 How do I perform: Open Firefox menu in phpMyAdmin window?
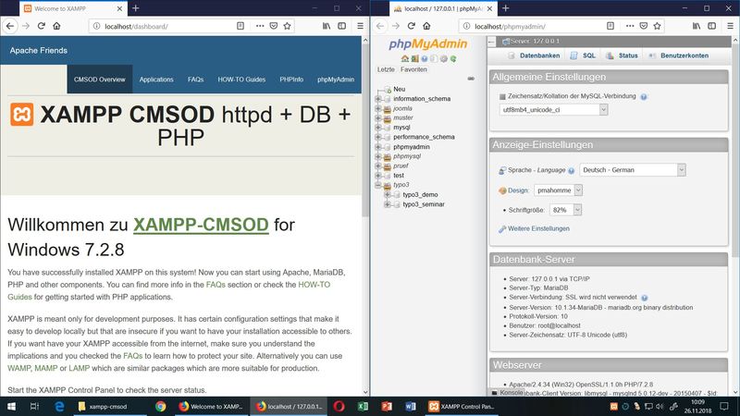click(730, 26)
